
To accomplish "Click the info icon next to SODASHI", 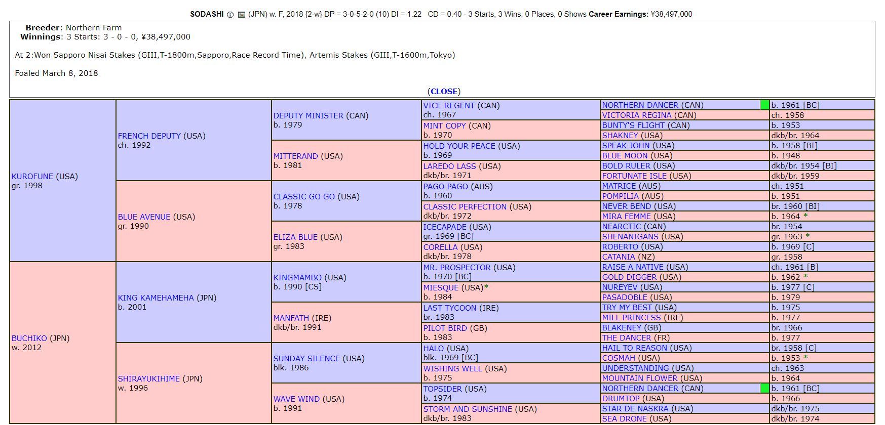I will [230, 15].
